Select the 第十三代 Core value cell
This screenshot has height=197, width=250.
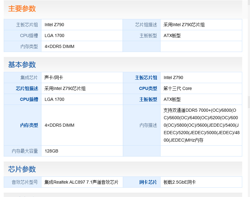[178, 88]
